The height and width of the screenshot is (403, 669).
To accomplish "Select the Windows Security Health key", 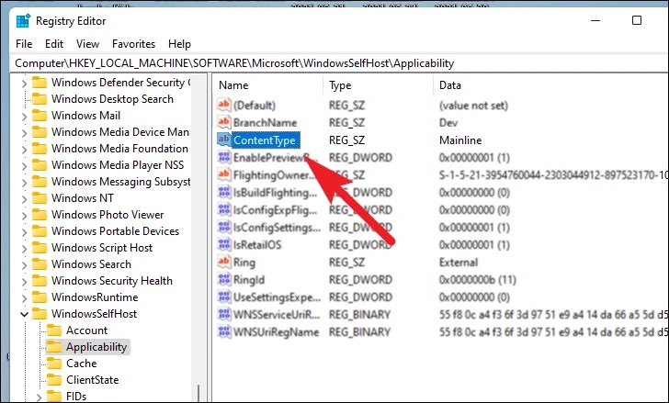I will (112, 281).
